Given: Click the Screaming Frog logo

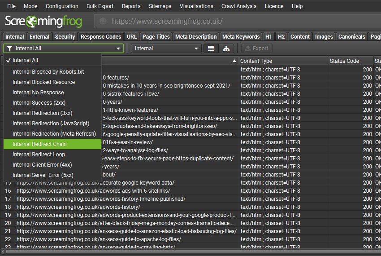Looking at the screenshot, I should coord(44,21).
